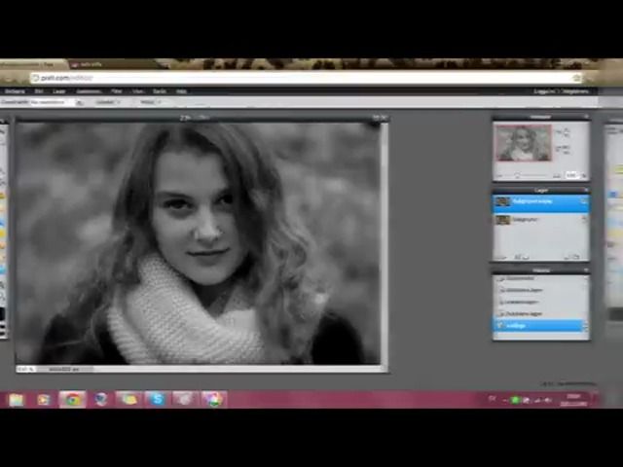Image resolution: width=623 pixels, height=467 pixels.
Task: Click the colorful Picasa-style icon in the taskbar
Action: pos(213,399)
